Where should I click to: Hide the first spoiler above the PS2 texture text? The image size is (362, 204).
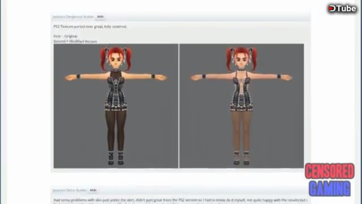coord(101,16)
